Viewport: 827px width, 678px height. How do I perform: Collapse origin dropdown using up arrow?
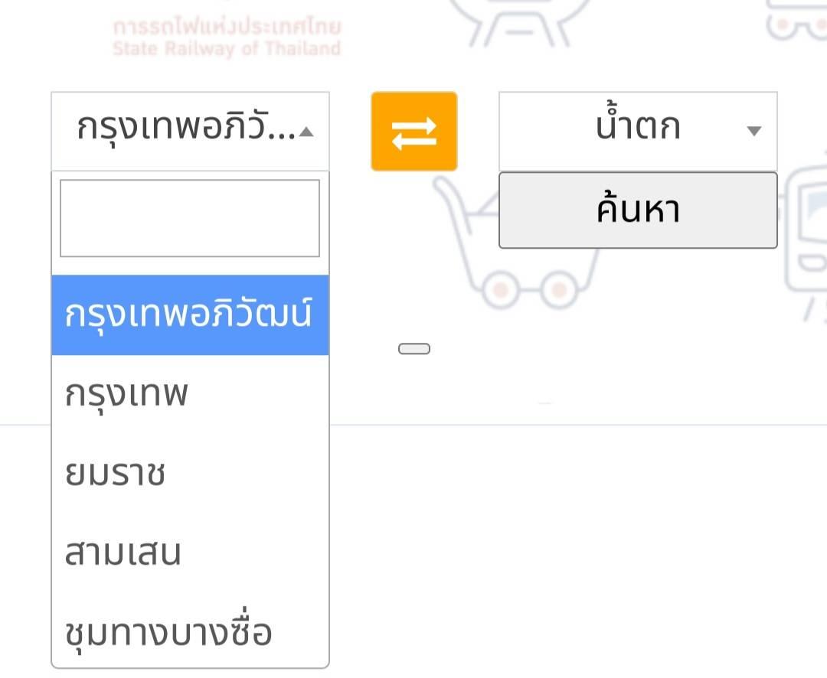306,132
